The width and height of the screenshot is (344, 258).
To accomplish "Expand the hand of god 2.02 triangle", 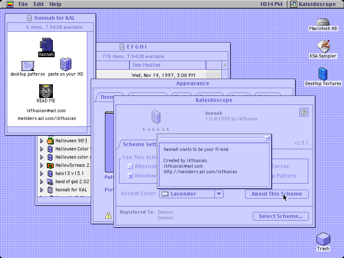I will click(41, 181).
